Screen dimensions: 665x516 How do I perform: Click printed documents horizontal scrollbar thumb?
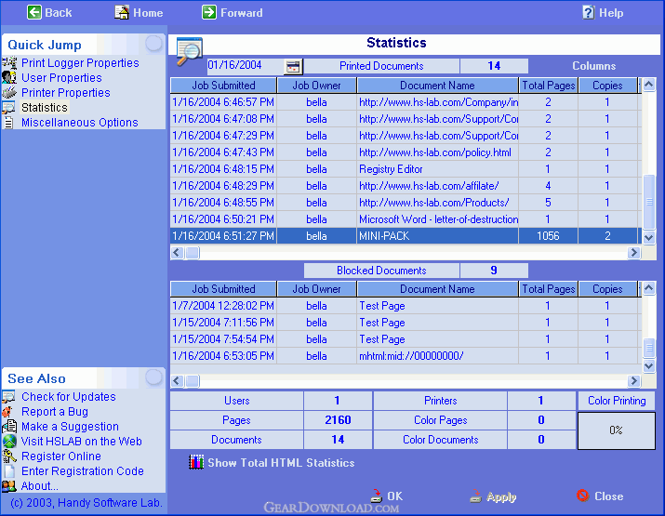[x=193, y=253]
